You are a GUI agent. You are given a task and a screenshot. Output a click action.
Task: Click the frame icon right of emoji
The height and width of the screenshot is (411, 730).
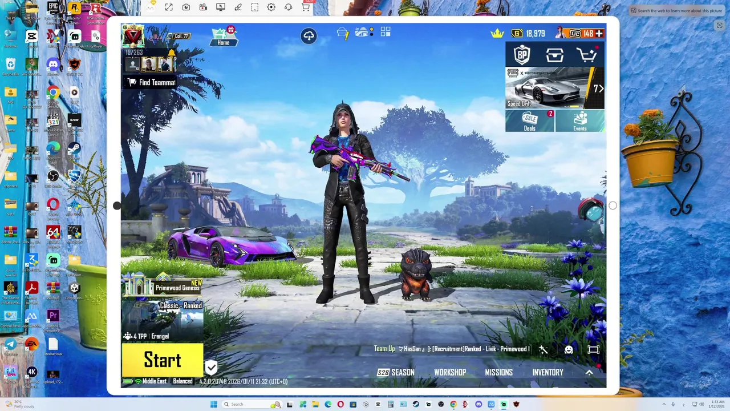click(x=593, y=349)
